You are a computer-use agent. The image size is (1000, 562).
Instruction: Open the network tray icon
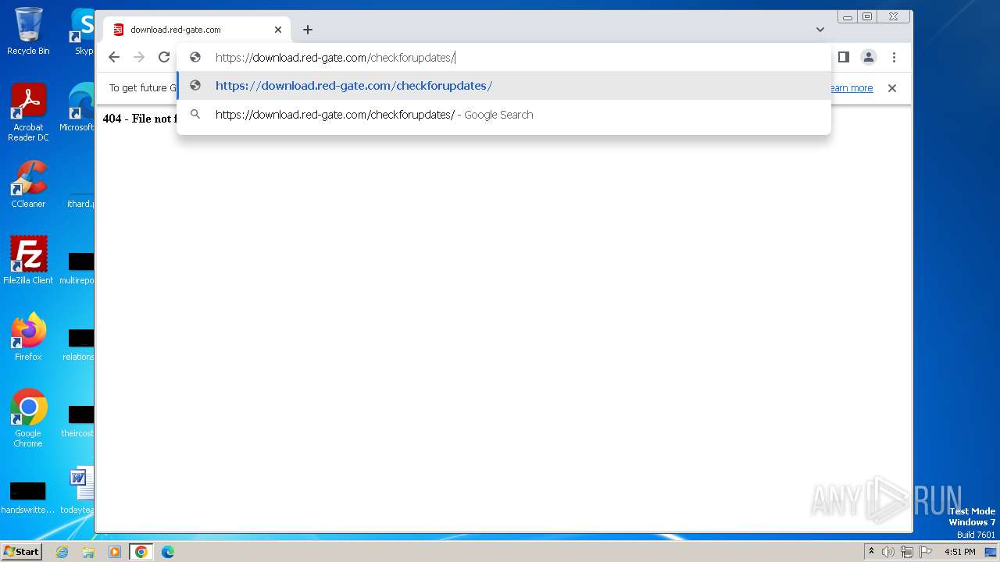[907, 552]
